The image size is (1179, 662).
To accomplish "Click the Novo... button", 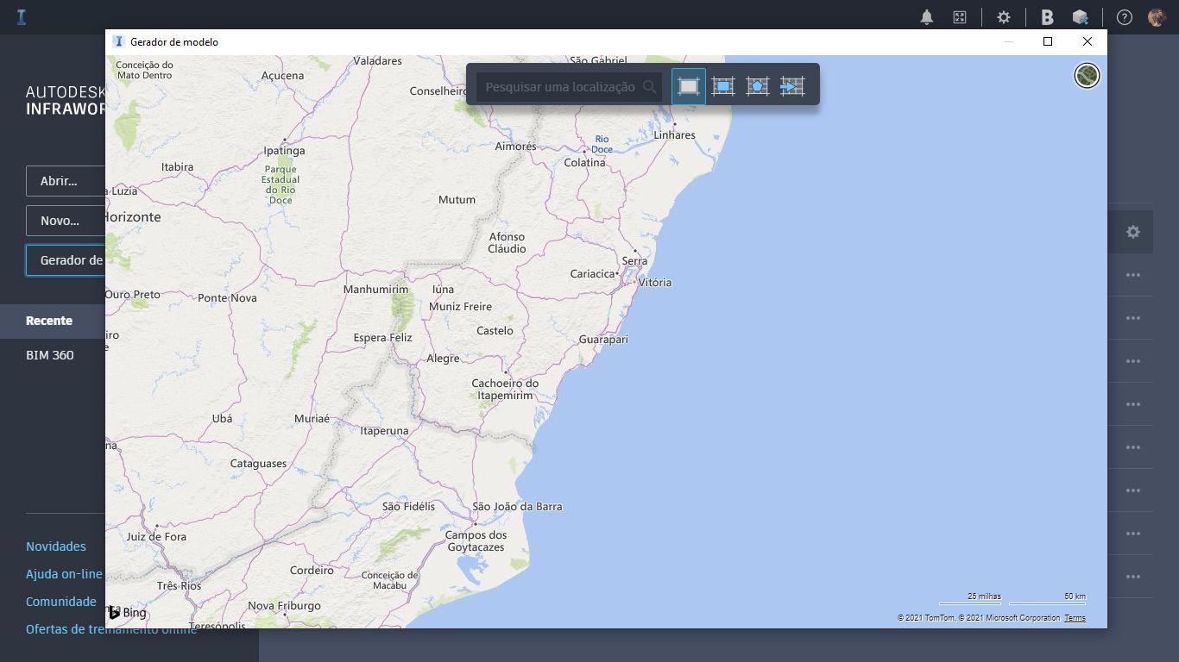I will 66,221.
